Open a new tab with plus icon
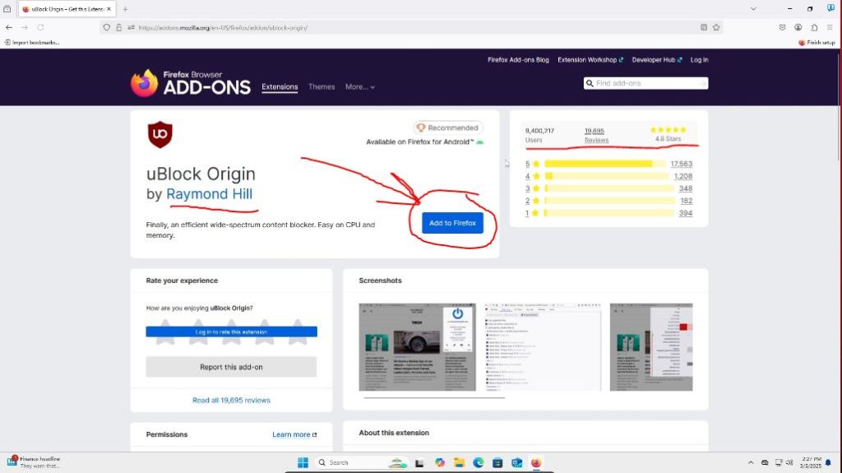 pyautogui.click(x=125, y=9)
